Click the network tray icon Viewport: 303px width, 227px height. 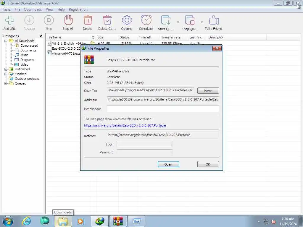click(266, 222)
